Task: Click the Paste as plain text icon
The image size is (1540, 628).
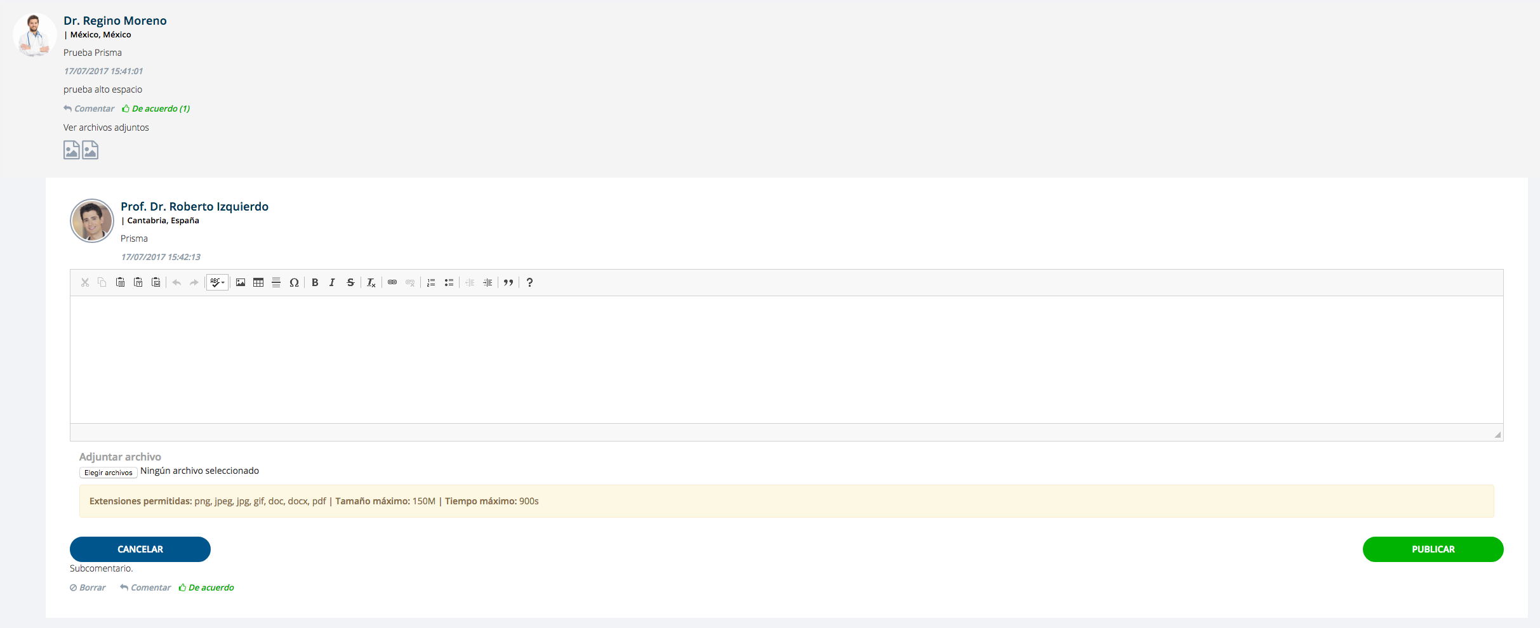Action: 138,283
